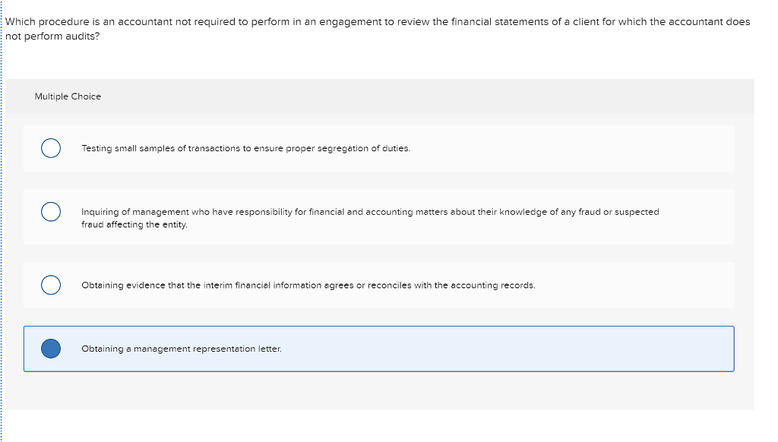The height and width of the screenshot is (442, 778).
Task: Click empty space in the interim financial information card
Action: click(x=635, y=286)
